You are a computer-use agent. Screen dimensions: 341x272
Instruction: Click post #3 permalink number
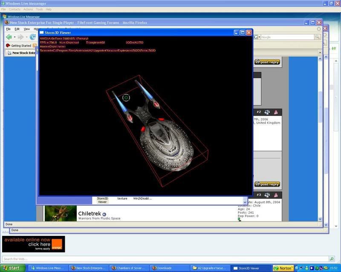[259, 195]
